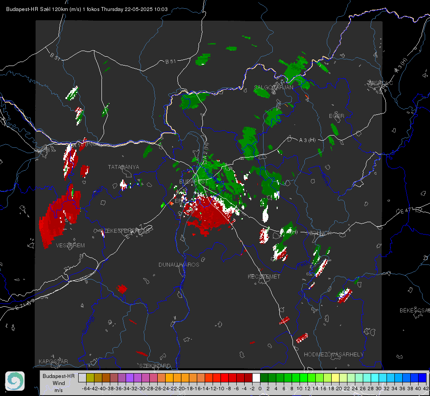The width and height of the screenshot is (430, 396).
Task: Select the light gray first legend swatch
Action: click(x=82, y=378)
